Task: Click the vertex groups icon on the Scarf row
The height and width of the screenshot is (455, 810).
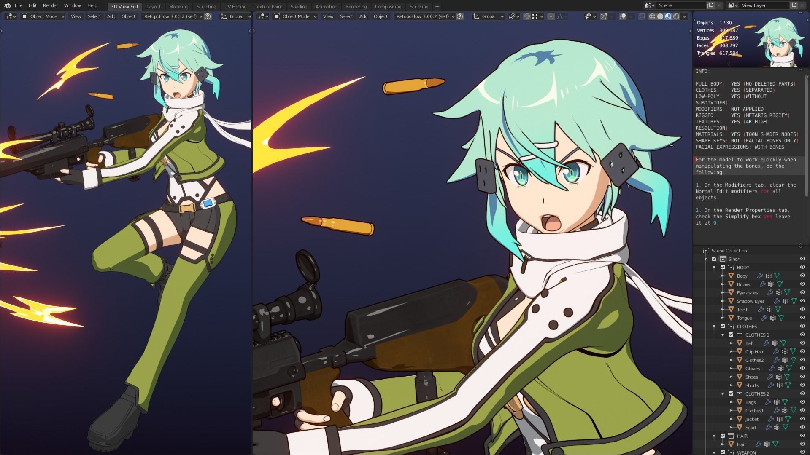Action: point(777,427)
